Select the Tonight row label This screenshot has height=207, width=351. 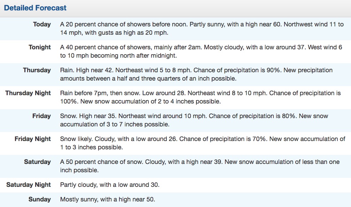[40, 47]
